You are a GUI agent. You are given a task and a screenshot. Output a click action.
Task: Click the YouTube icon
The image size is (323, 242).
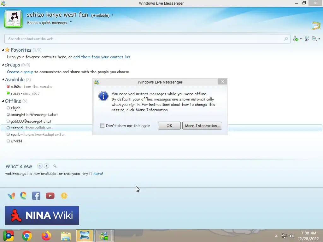50,196
